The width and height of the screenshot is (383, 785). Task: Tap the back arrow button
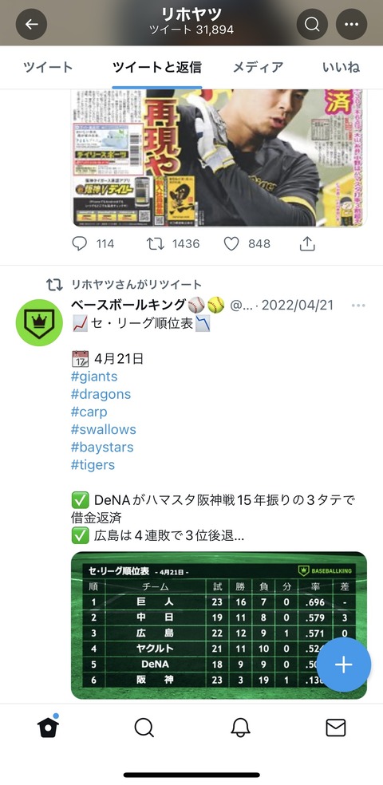(32, 24)
